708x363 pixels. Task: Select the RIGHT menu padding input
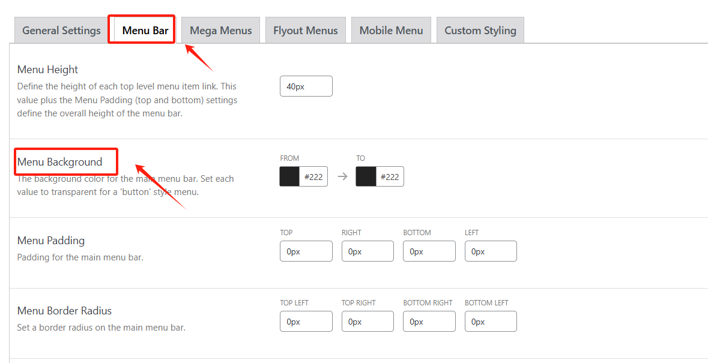tap(368, 251)
